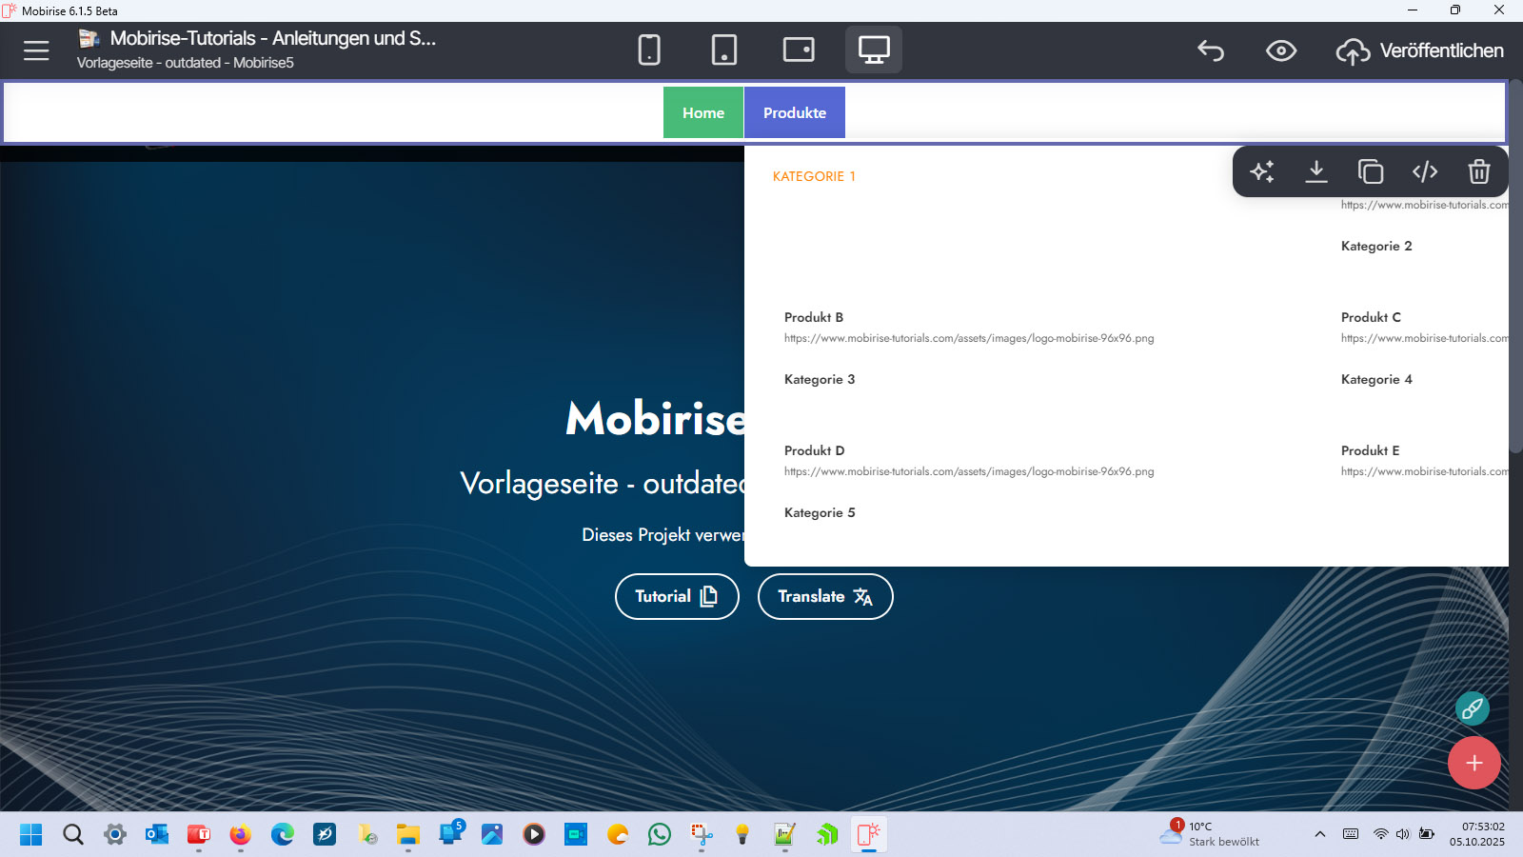The width and height of the screenshot is (1523, 857).
Task: Select desktop view mode
Action: click(874, 50)
